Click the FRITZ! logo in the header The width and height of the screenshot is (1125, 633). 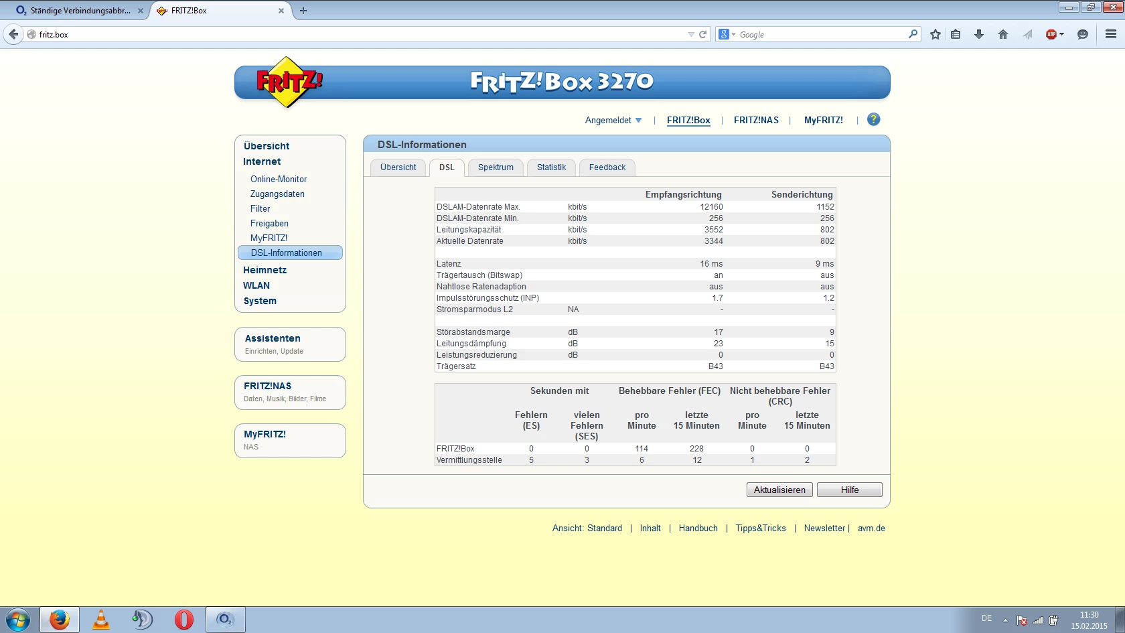click(289, 82)
